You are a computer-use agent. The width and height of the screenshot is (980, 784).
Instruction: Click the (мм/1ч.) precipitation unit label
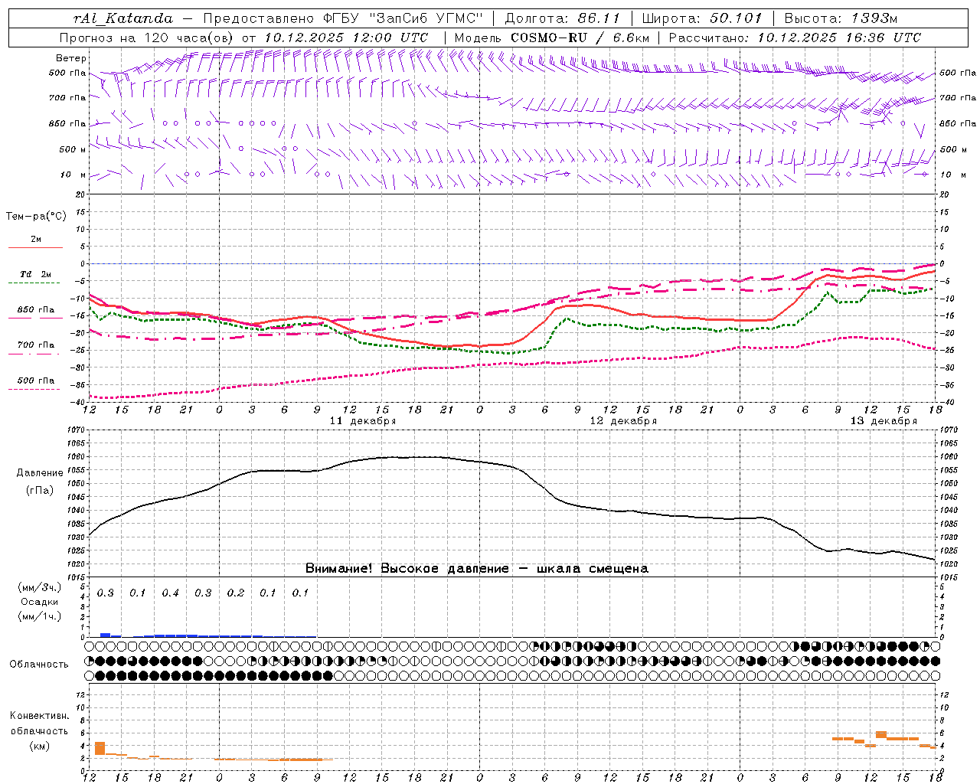[39, 616]
